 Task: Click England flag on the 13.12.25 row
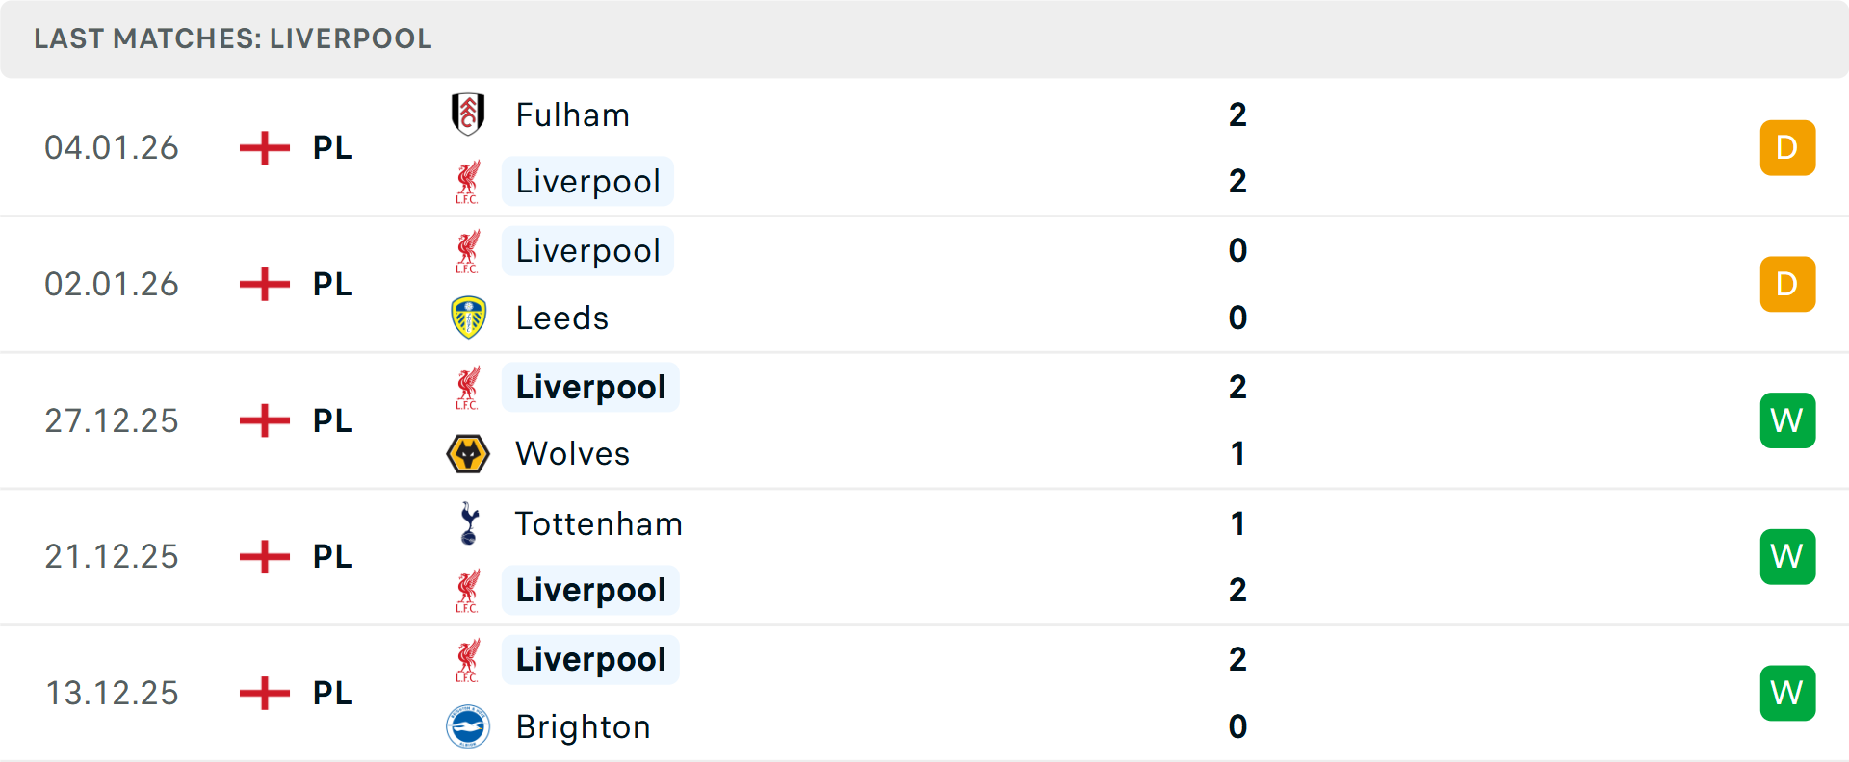265,693
